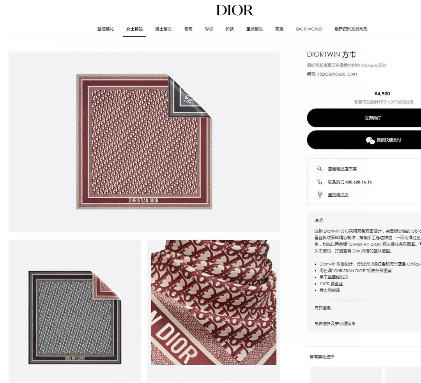Image resolution: width=421 pixels, height=383 pixels.
Task: Open the 女士精品 menu tab
Action: 134,29
